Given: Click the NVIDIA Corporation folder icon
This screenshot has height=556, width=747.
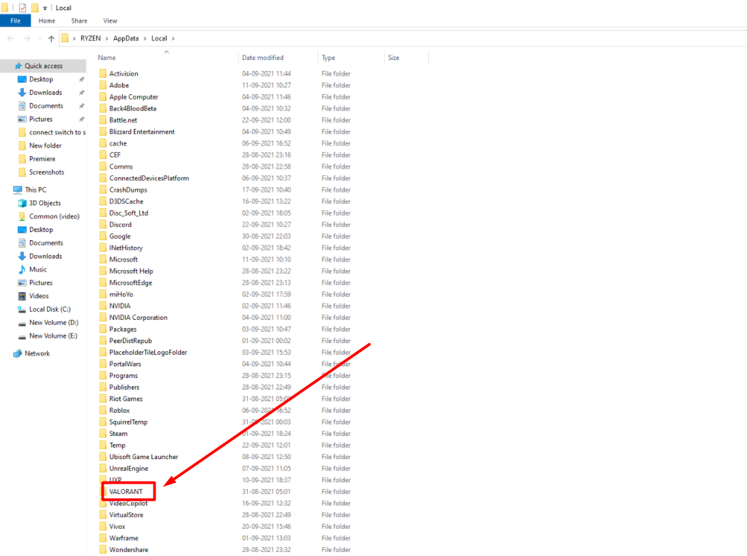Looking at the screenshot, I should [x=103, y=317].
